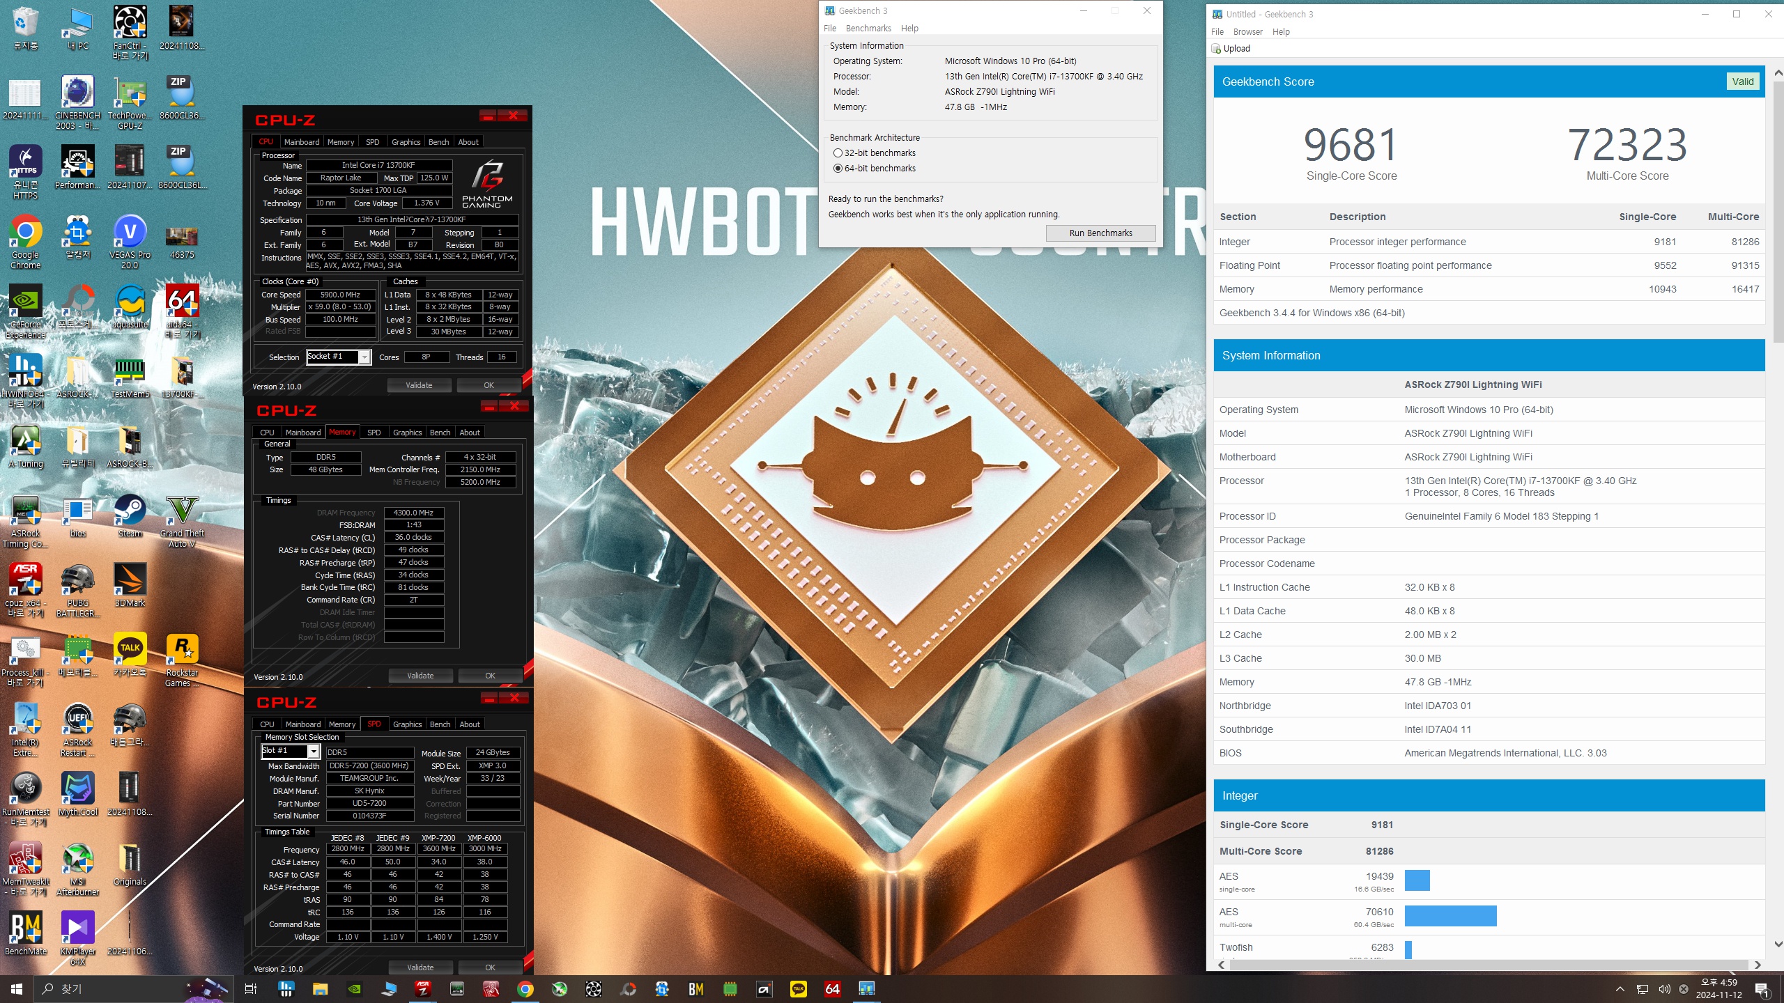Click Windows Start button on taskbar
Viewport: 1784px width, 1003px height.
[17, 988]
